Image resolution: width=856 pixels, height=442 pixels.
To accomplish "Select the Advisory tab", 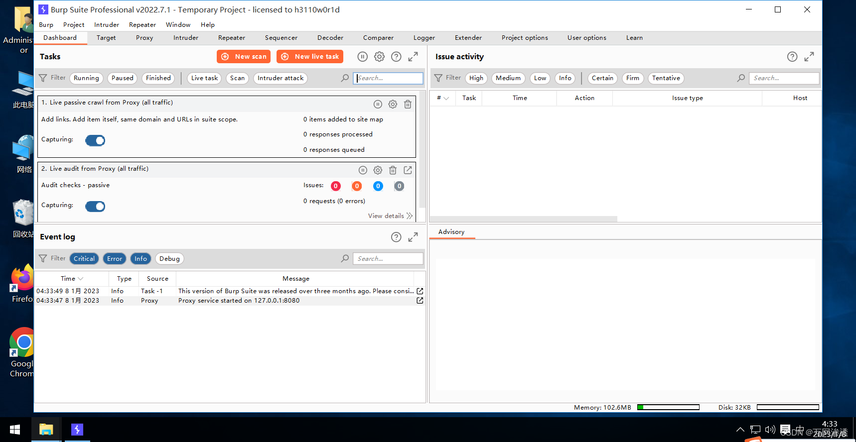I will coord(451,232).
